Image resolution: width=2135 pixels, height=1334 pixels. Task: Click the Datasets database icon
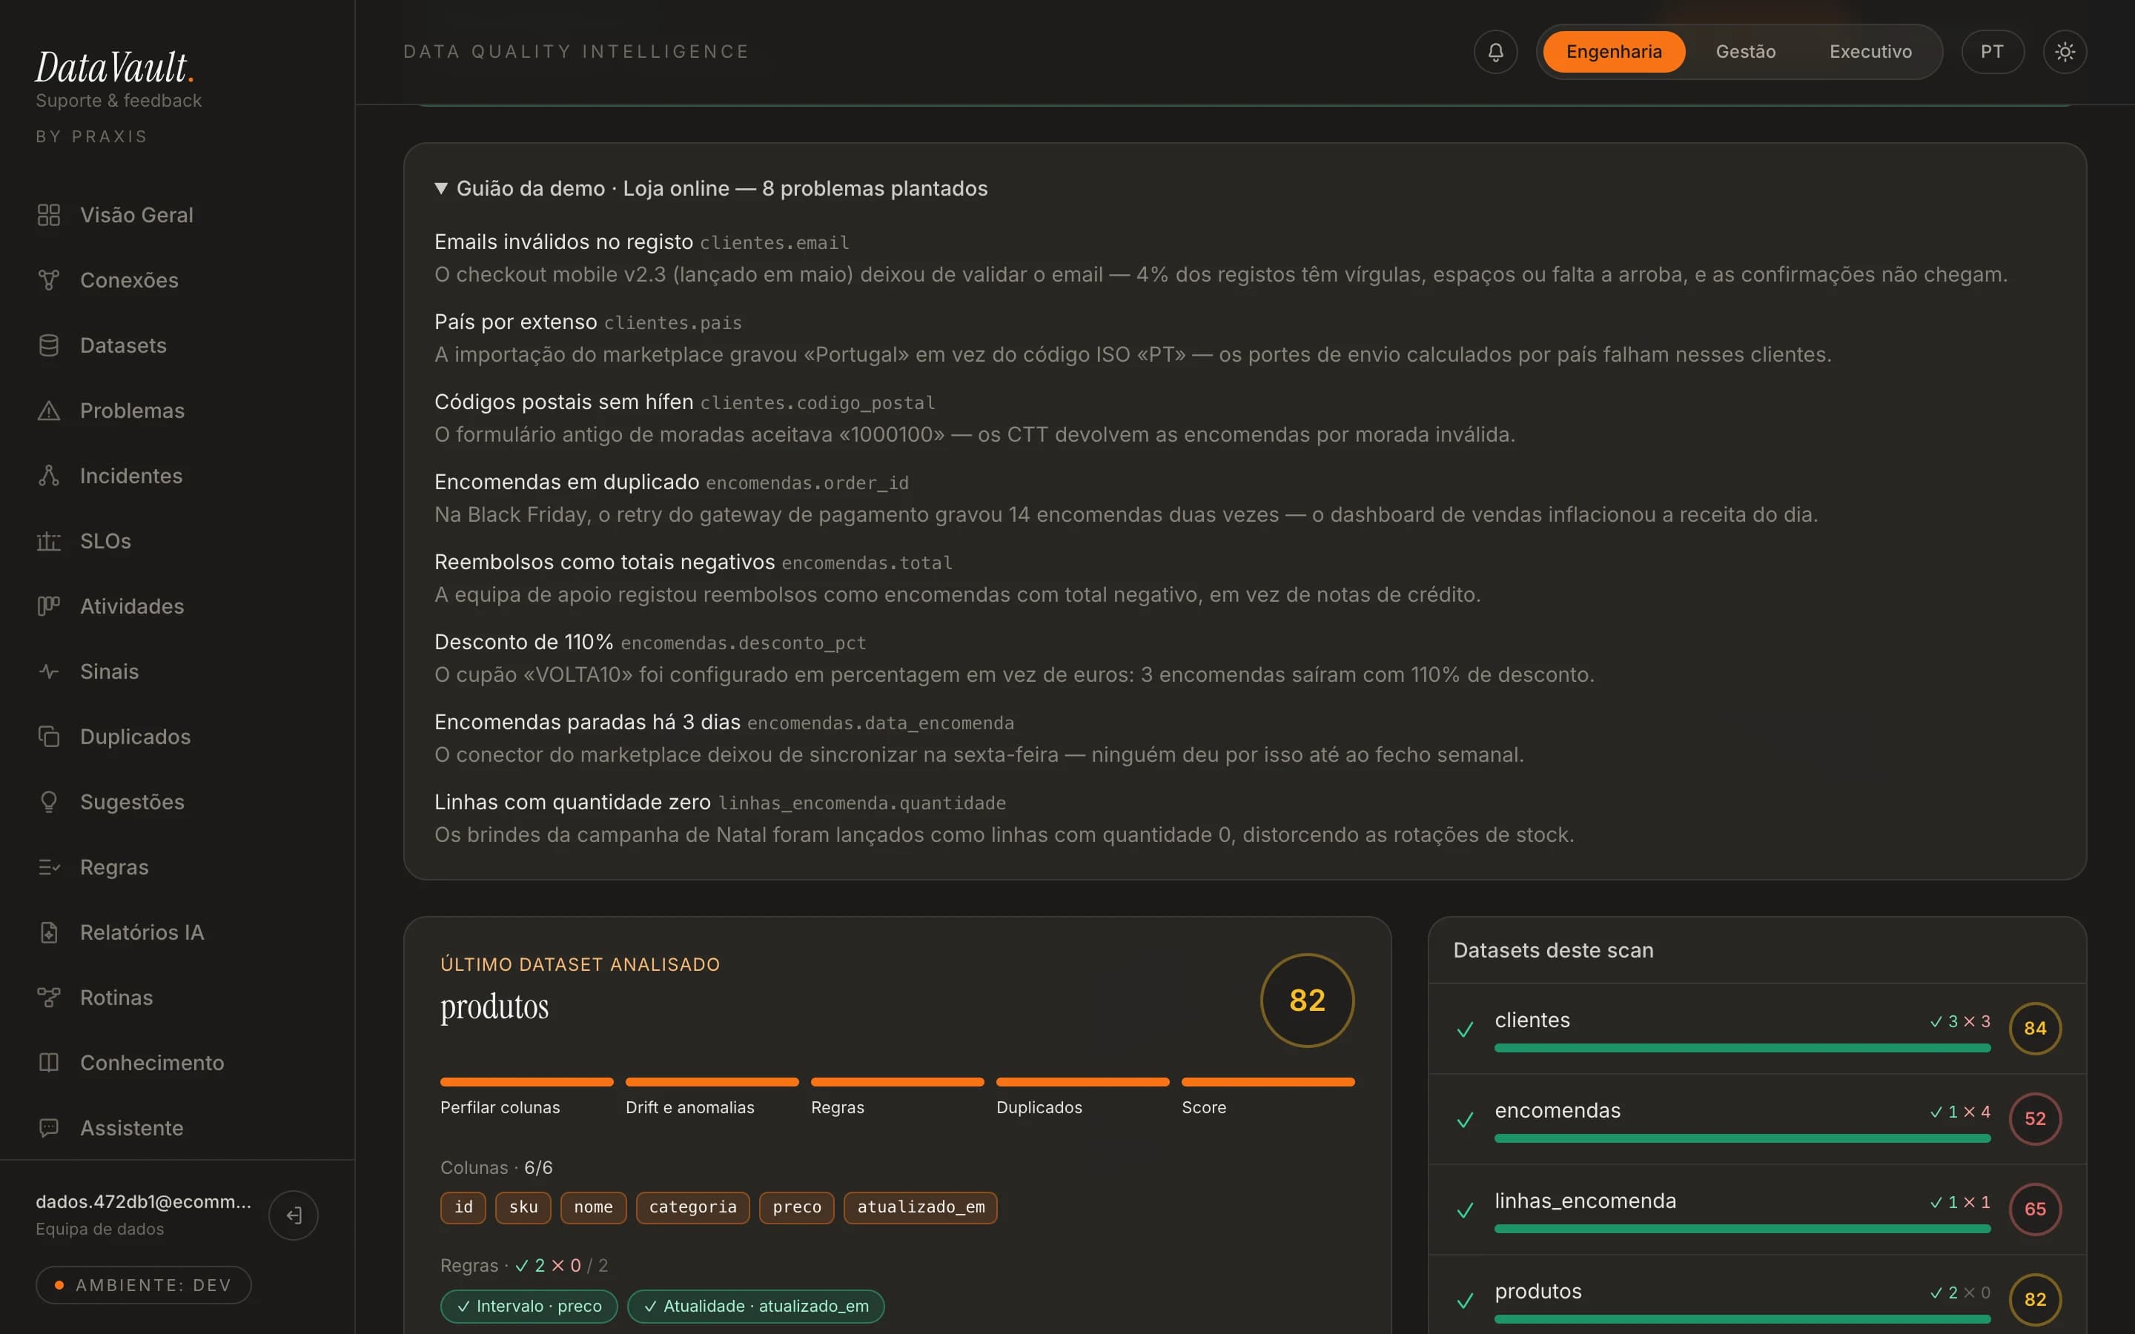pyautogui.click(x=48, y=346)
